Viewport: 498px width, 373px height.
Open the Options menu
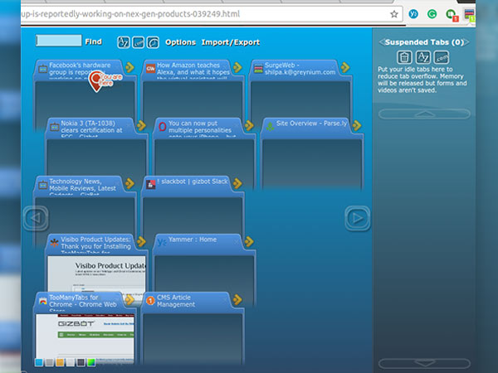[180, 42]
